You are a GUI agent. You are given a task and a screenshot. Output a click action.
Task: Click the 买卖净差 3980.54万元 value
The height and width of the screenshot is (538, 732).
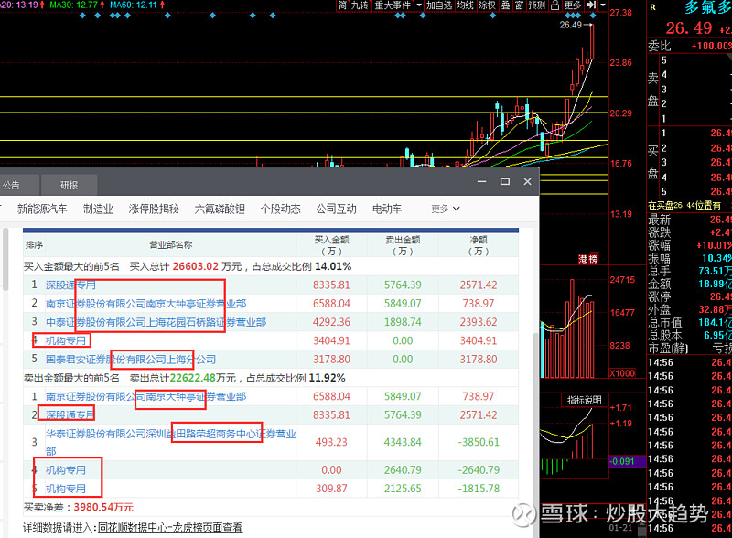click(103, 507)
